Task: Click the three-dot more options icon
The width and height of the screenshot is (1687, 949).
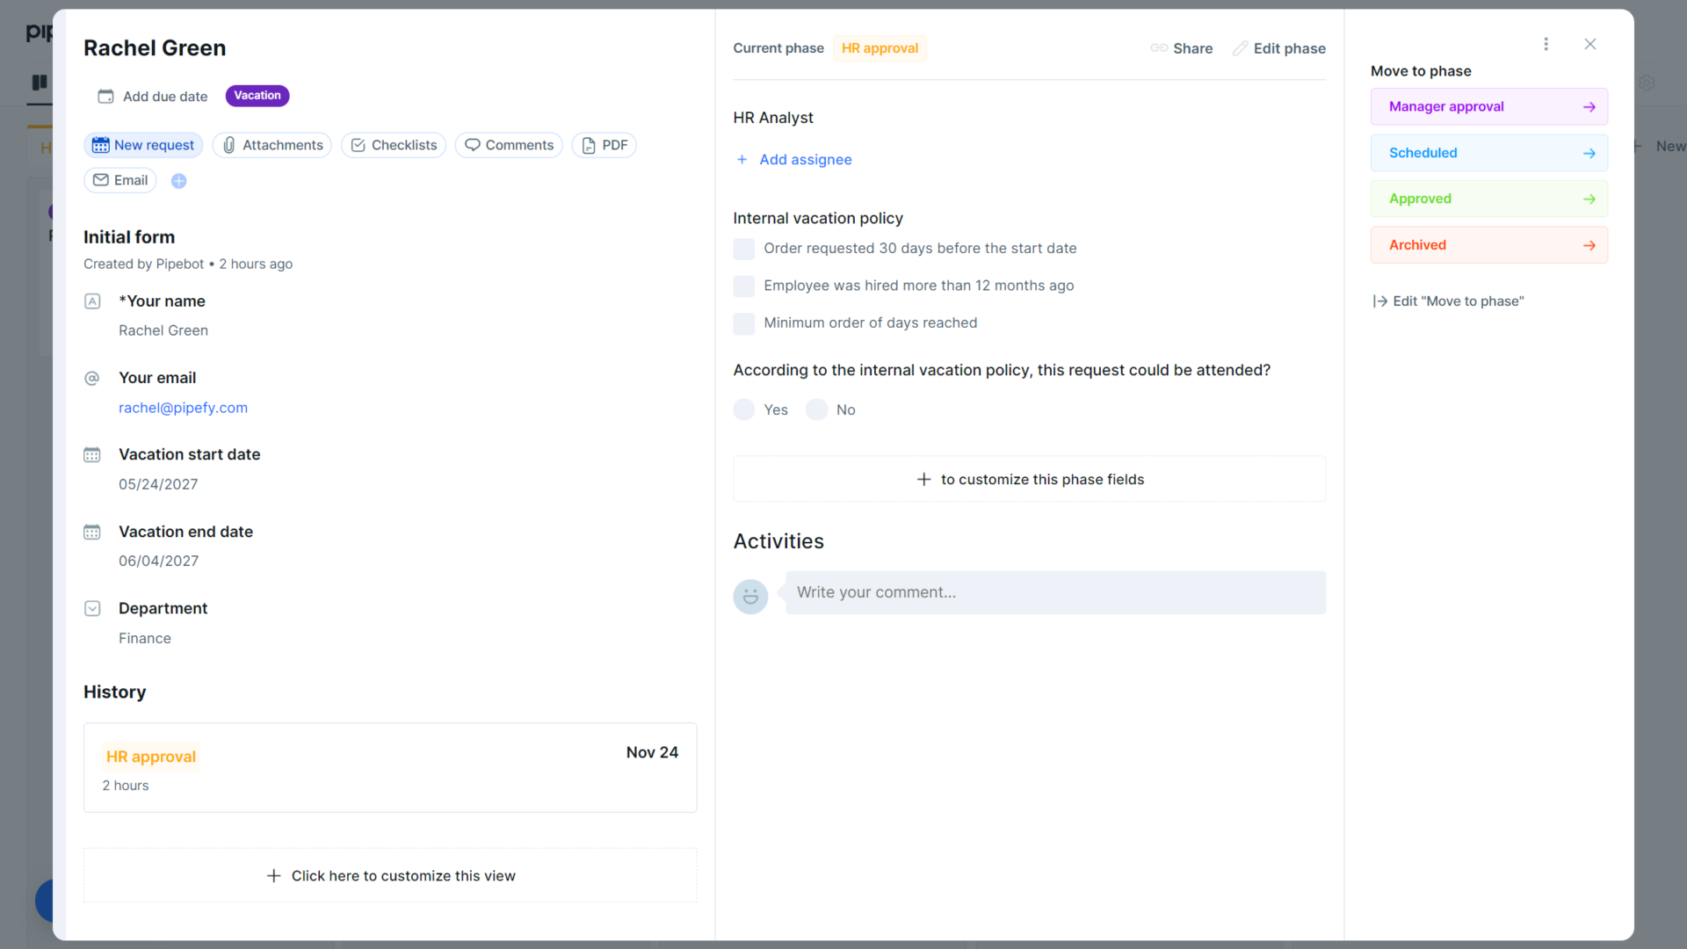Action: pyautogui.click(x=1546, y=44)
